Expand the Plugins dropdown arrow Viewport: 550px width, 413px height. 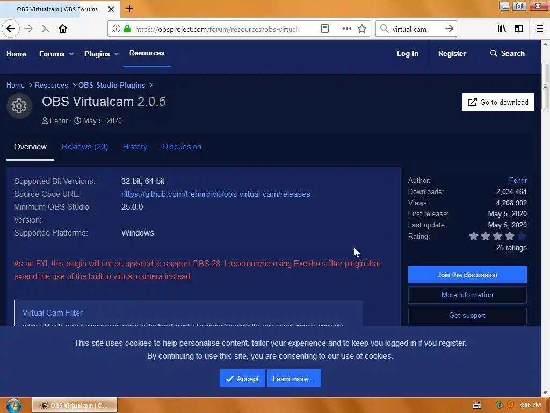click(117, 54)
